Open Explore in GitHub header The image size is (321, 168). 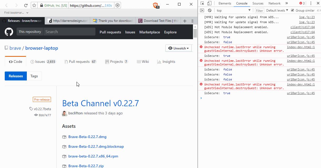[170, 32]
